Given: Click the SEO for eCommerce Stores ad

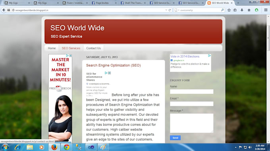Looking at the screenshot, I should [x=94, y=77].
